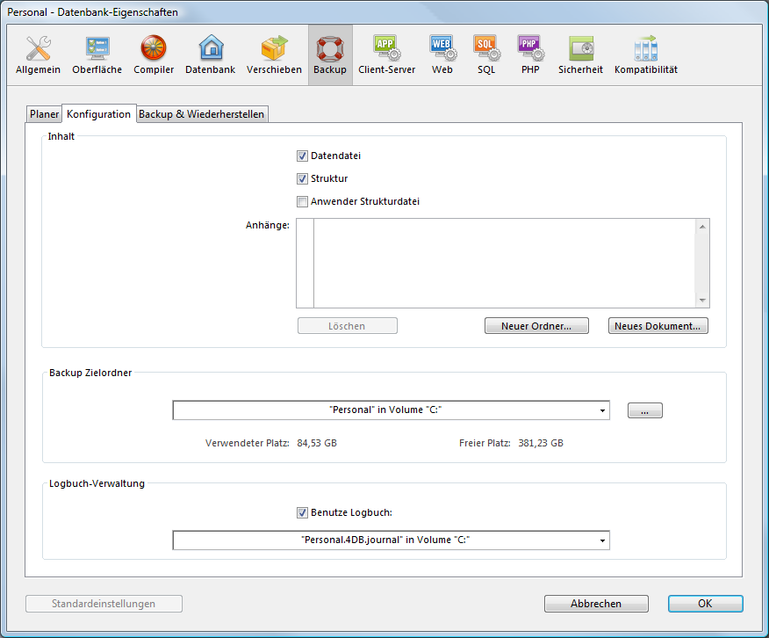This screenshot has width=769, height=638.
Task: Open the Compiler settings
Action: coord(154,54)
